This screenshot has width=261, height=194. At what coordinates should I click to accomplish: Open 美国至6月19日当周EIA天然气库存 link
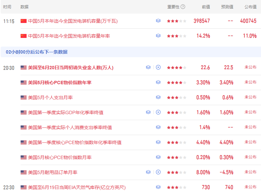click(77, 187)
